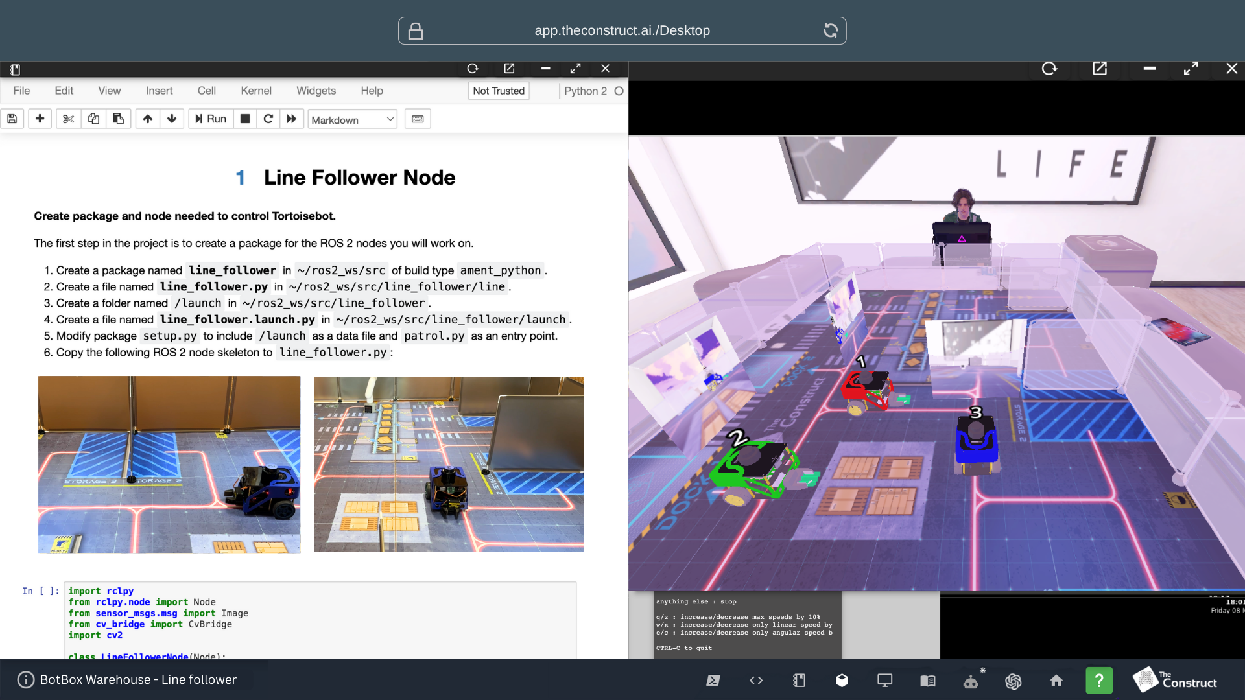Open the code editor dock icon
This screenshot has width=1245, height=700.
click(x=756, y=681)
